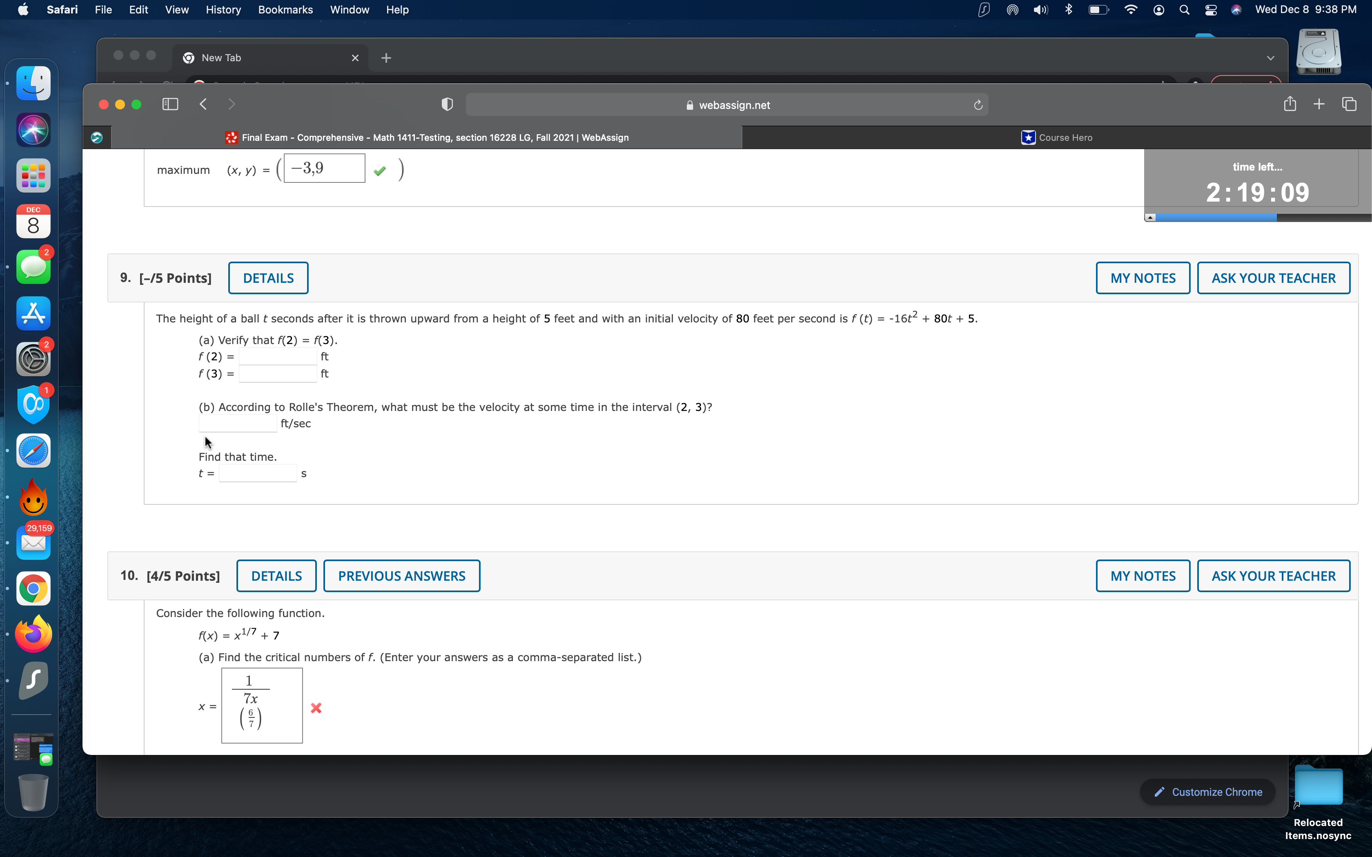Click the Customize Chrome button
Screen dimensions: 1372x857
tap(1207, 792)
